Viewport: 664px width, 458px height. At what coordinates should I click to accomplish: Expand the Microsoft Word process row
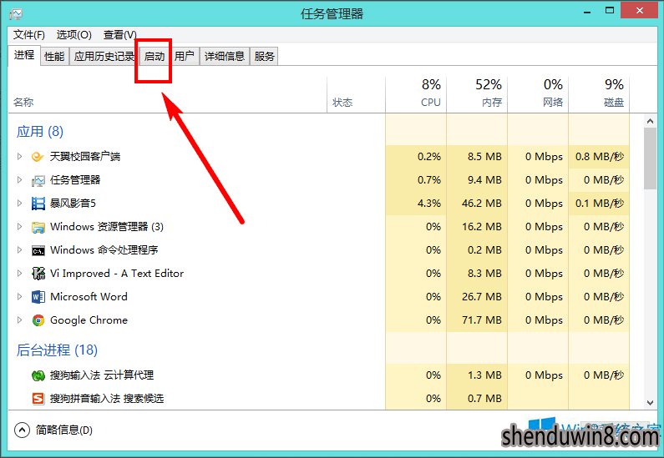pyautogui.click(x=19, y=296)
